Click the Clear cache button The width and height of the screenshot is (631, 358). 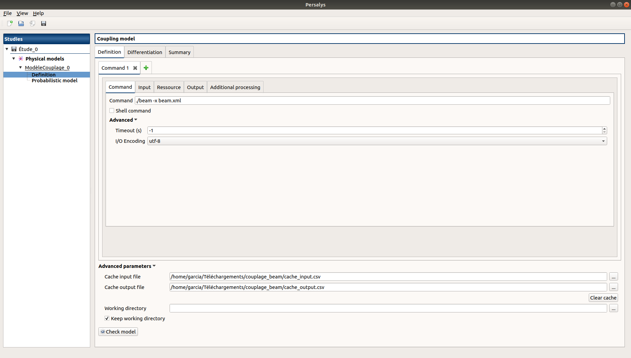click(603, 298)
